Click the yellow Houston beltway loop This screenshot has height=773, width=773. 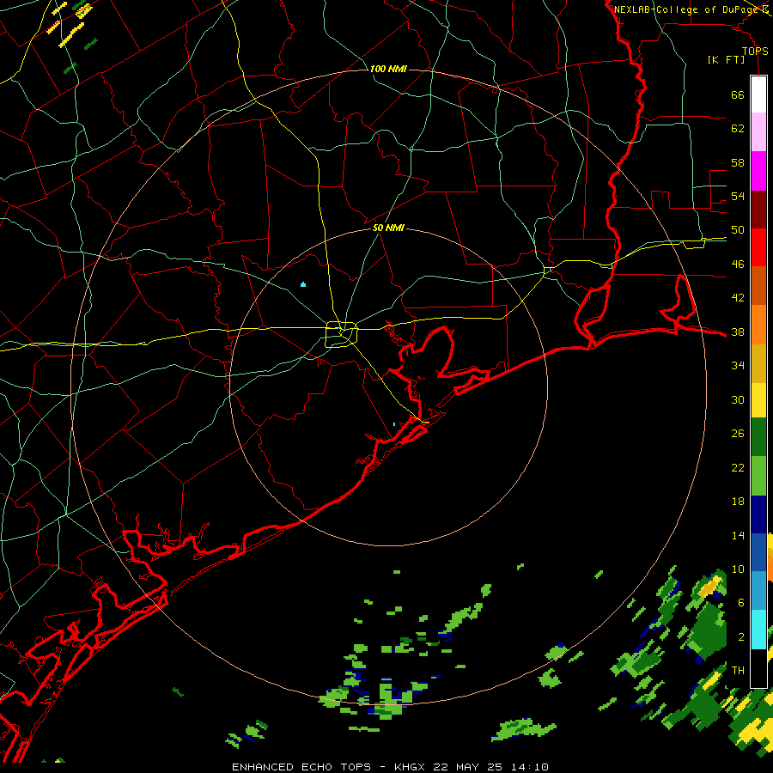click(x=342, y=334)
